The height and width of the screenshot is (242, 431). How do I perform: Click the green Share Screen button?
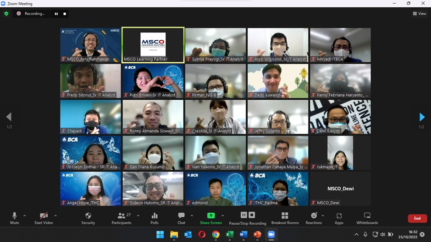pos(211,218)
